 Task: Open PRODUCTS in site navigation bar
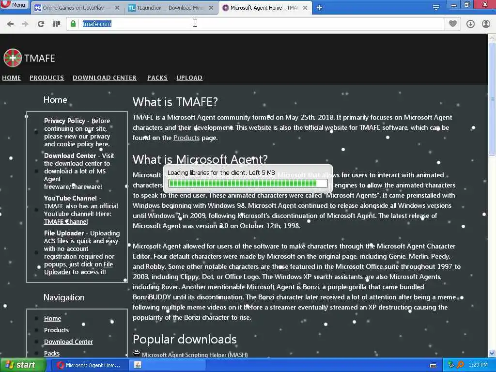pos(47,78)
